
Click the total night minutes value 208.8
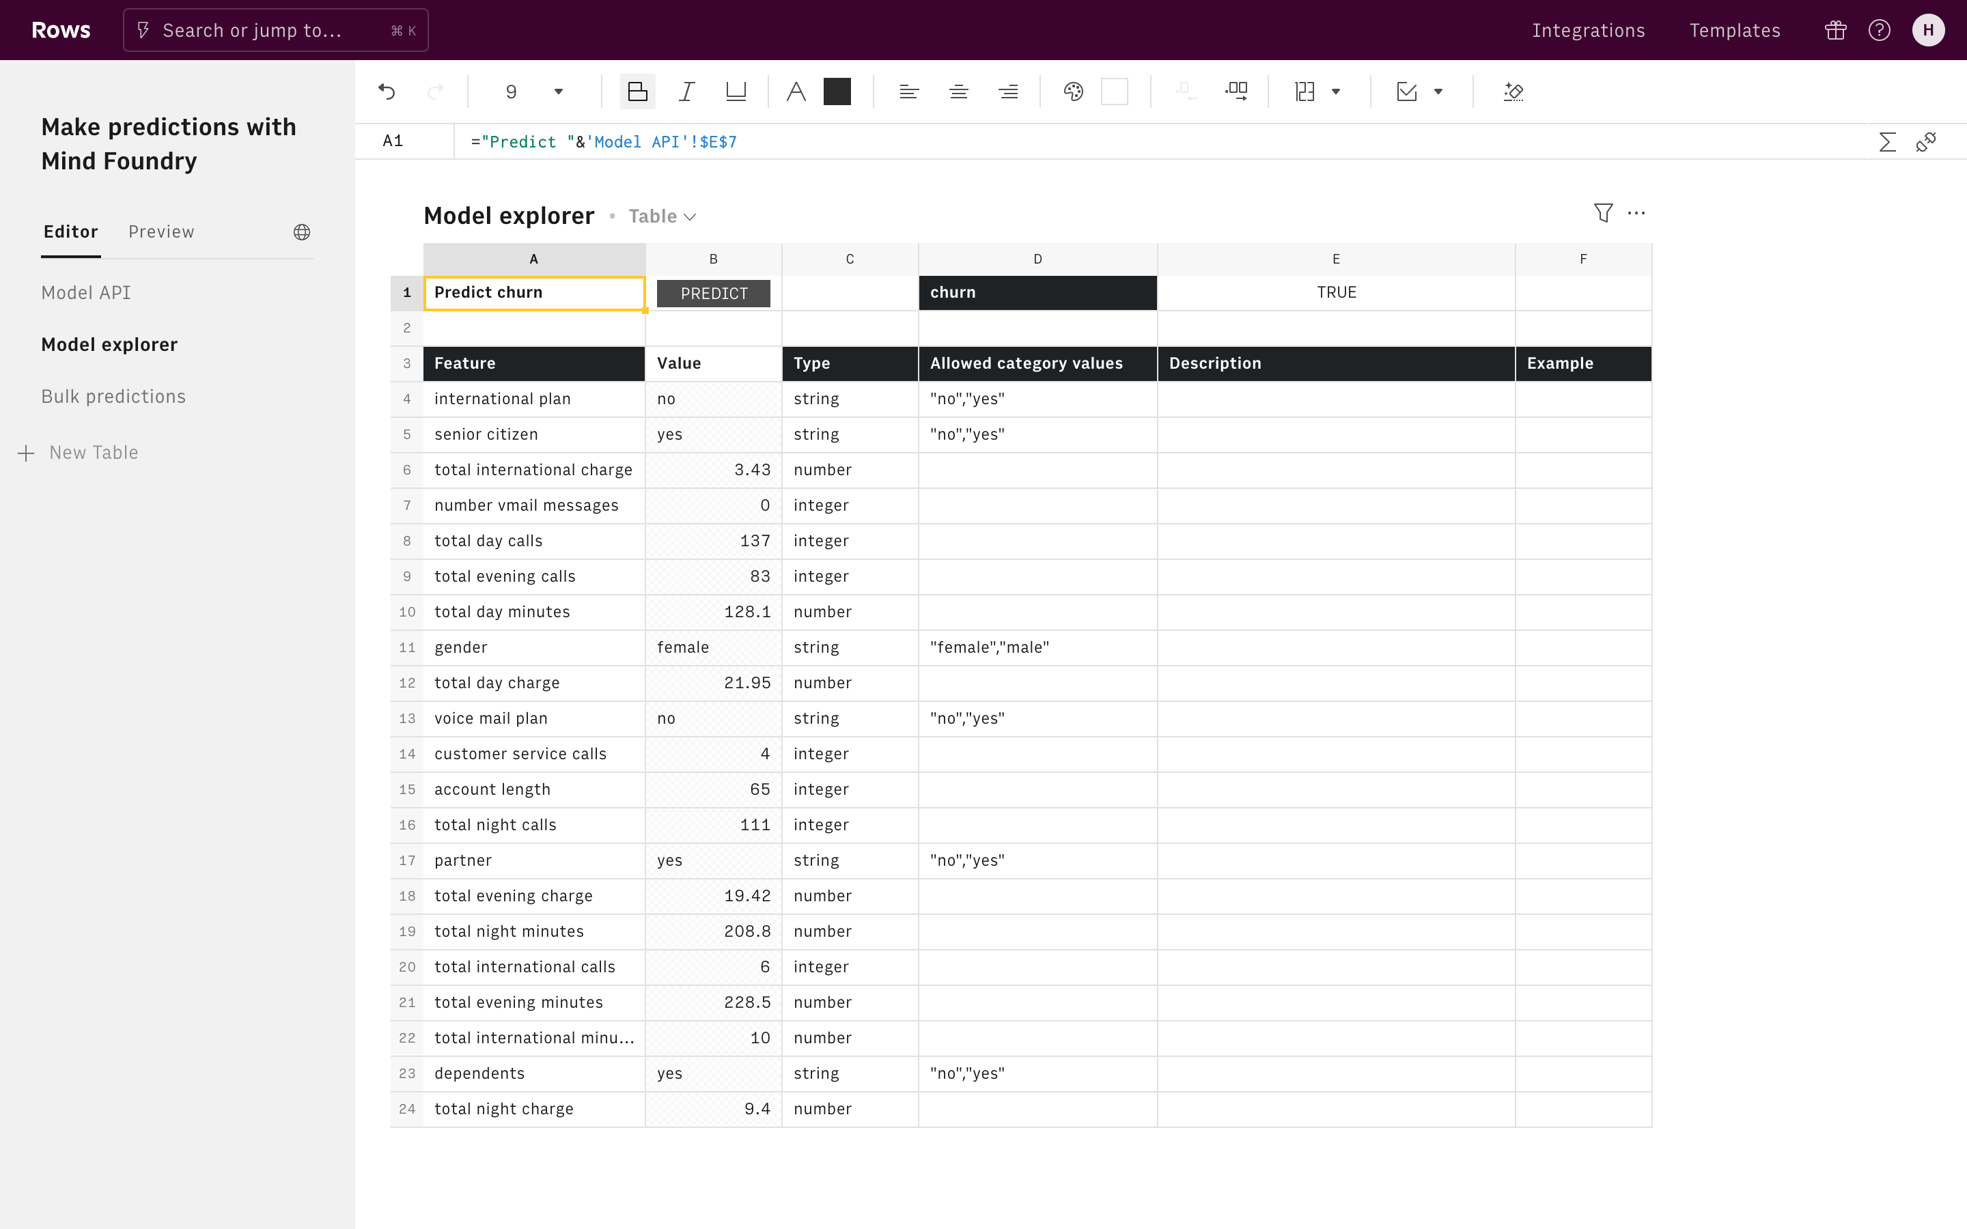714,931
